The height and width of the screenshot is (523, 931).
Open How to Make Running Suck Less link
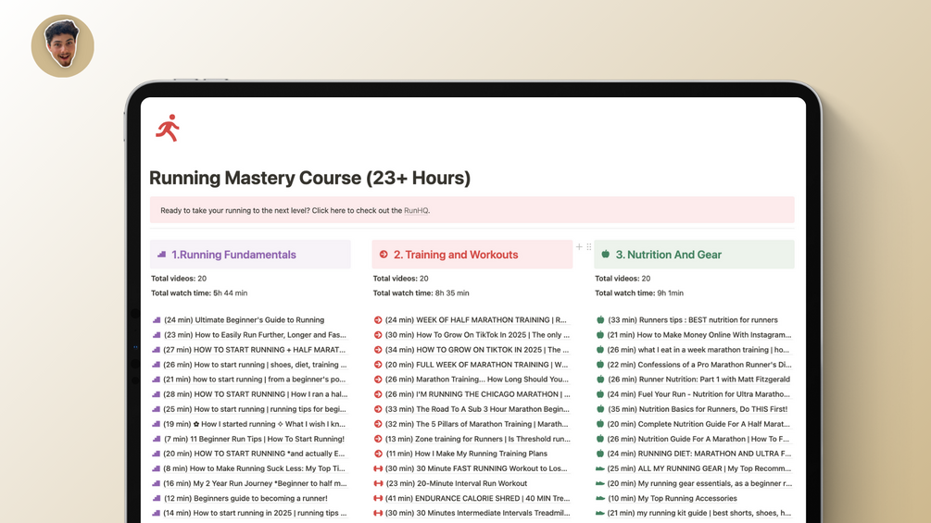pyautogui.click(x=254, y=468)
